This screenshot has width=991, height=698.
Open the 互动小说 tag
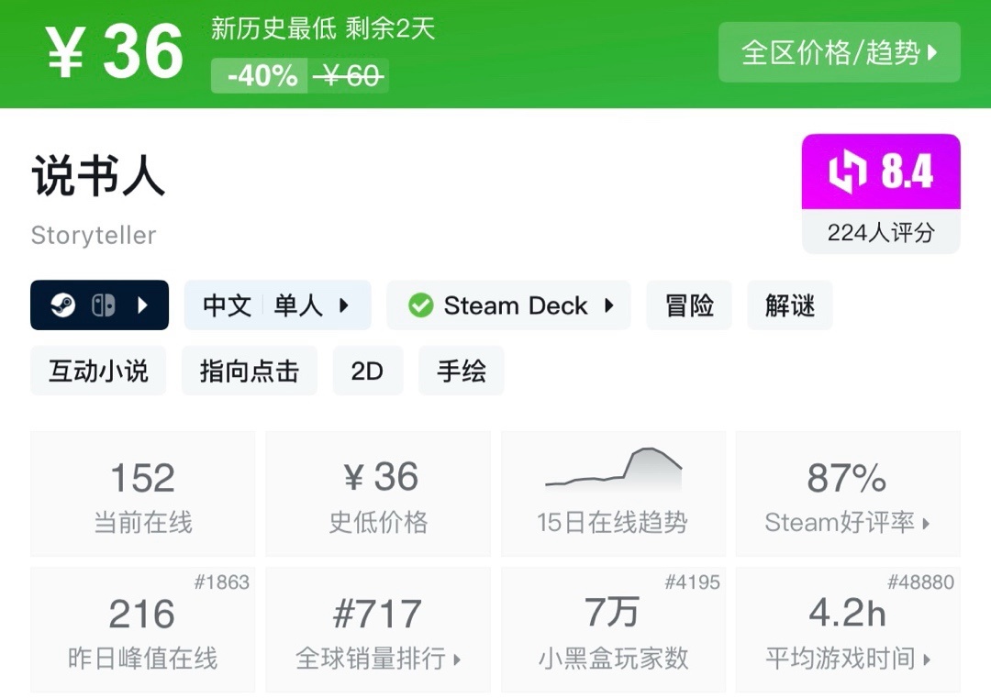[x=97, y=371]
